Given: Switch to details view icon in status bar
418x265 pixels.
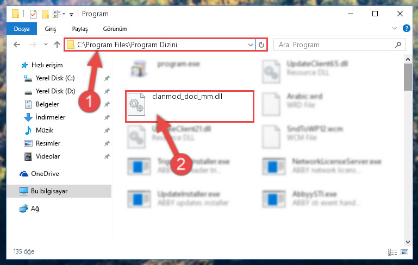Looking at the screenshot, I should (392, 251).
